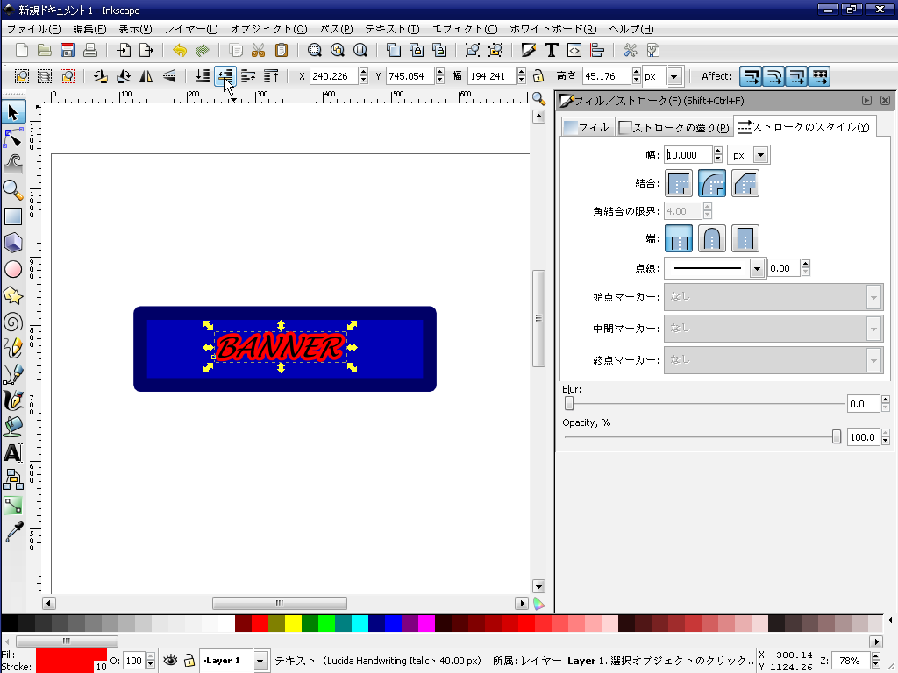Open stroke width unit dropdown

tap(760, 155)
